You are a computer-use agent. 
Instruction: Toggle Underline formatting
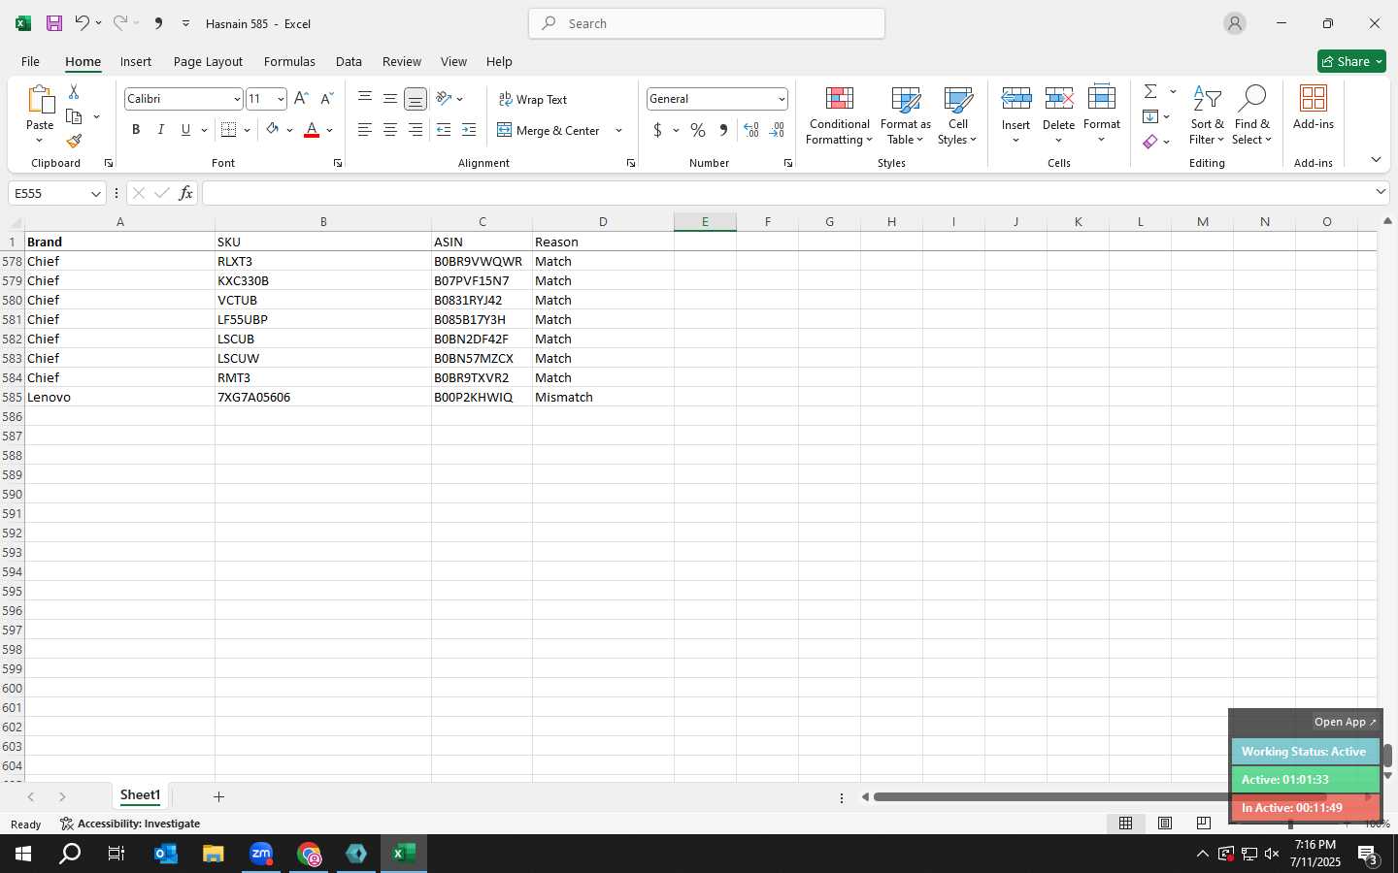click(x=185, y=130)
